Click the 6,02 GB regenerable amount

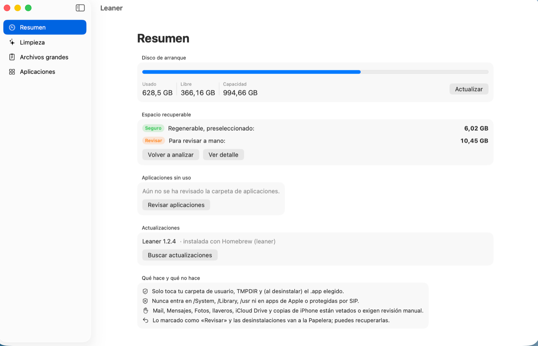pos(476,129)
